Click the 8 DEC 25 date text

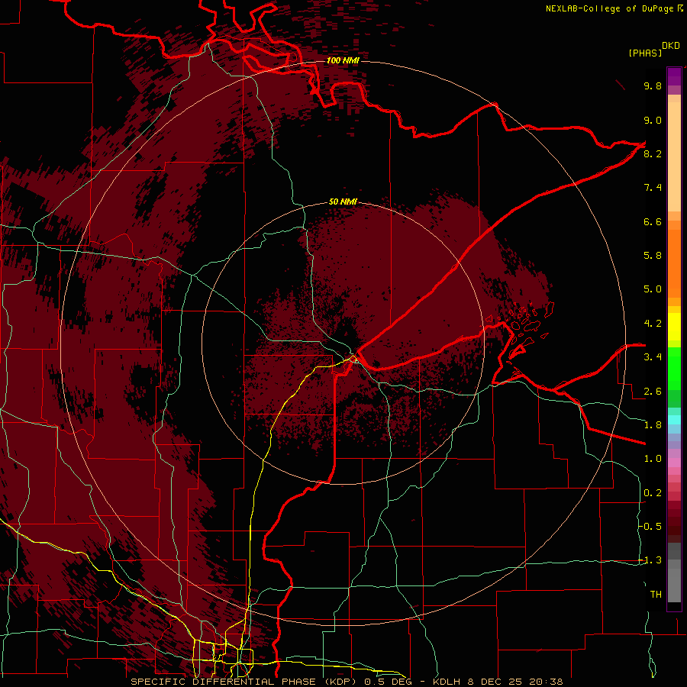[495, 682]
